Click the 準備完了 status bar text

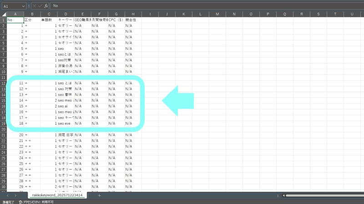(x=8, y=202)
